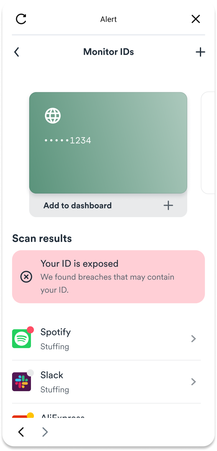Close the Alert panel
This screenshot has height=451, width=217.
click(x=196, y=19)
